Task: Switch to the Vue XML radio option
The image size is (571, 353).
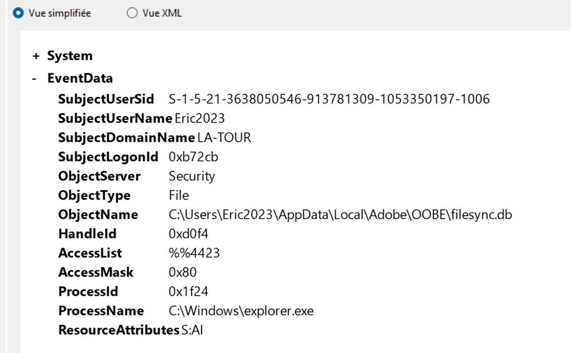Action: pyautogui.click(x=132, y=13)
